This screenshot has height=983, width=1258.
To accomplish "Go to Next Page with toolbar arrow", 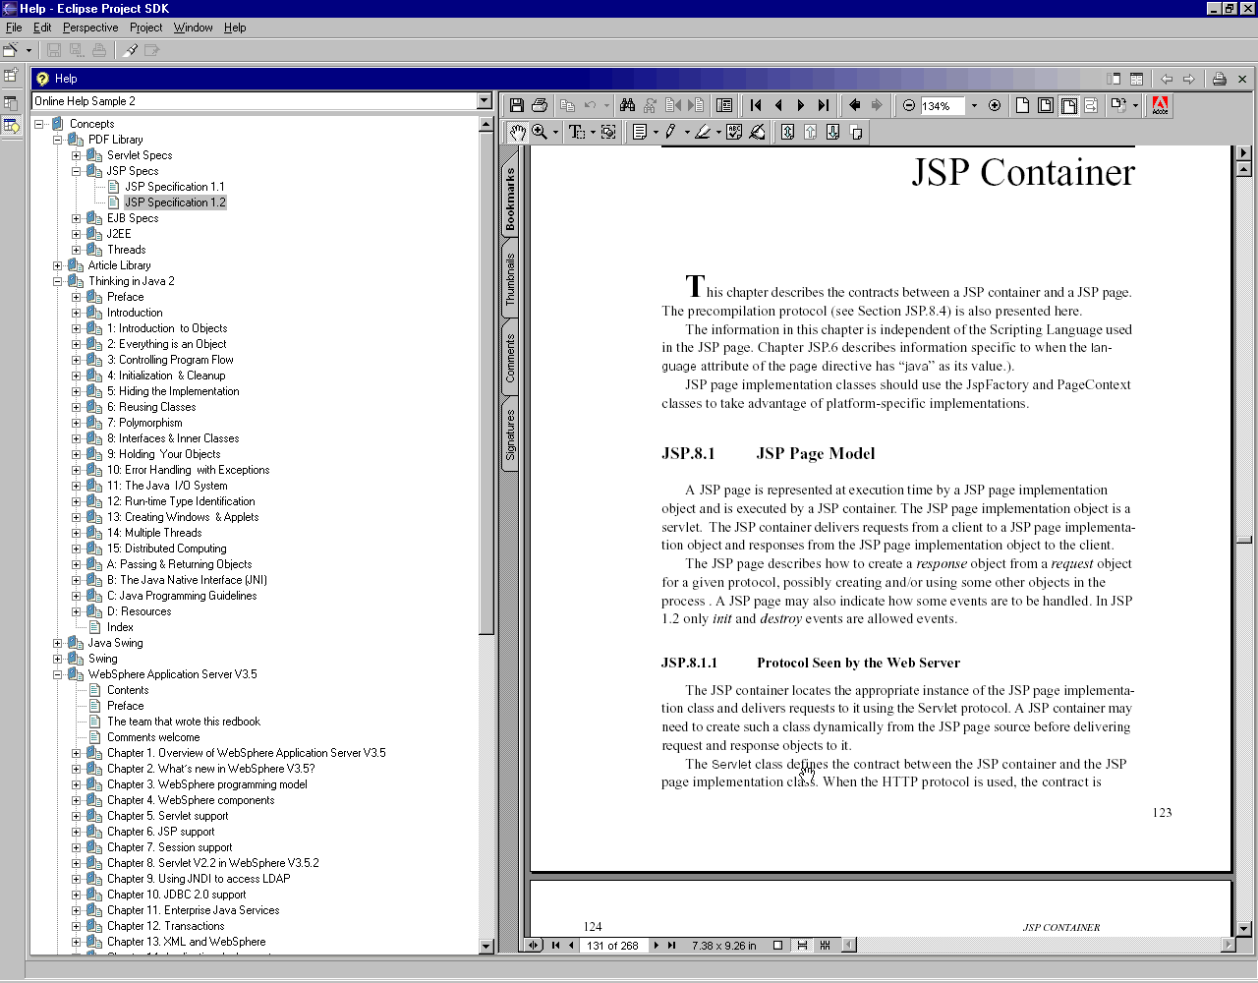I will 801,105.
